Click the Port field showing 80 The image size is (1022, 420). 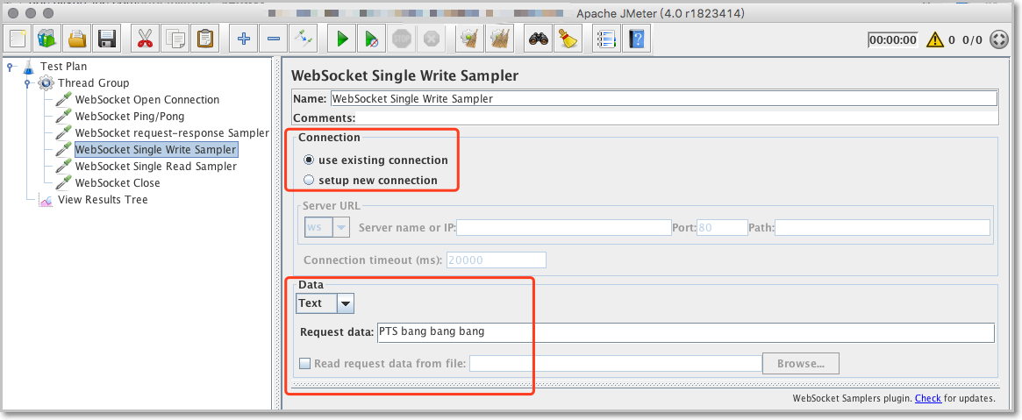(x=722, y=227)
